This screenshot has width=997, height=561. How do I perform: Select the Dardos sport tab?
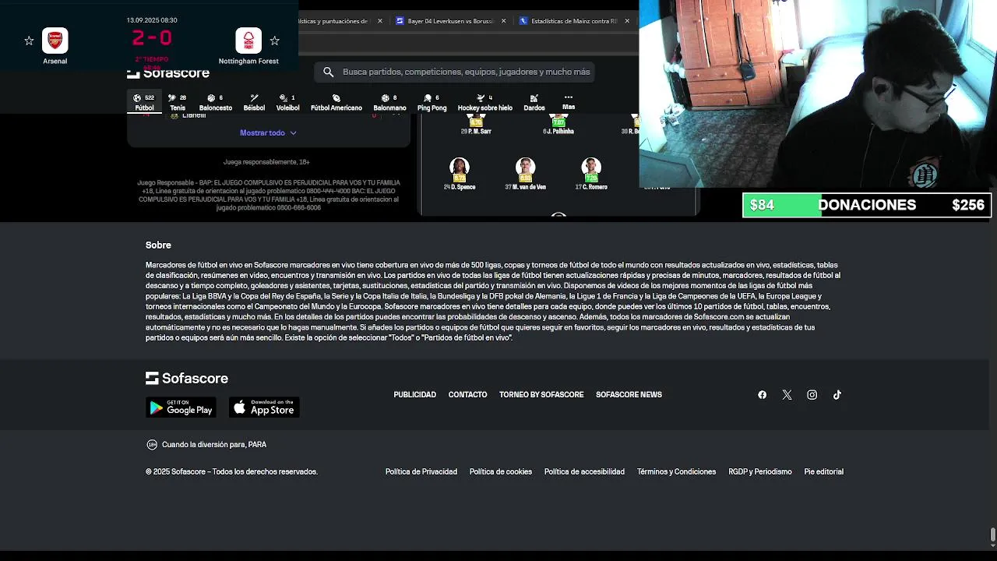534,103
